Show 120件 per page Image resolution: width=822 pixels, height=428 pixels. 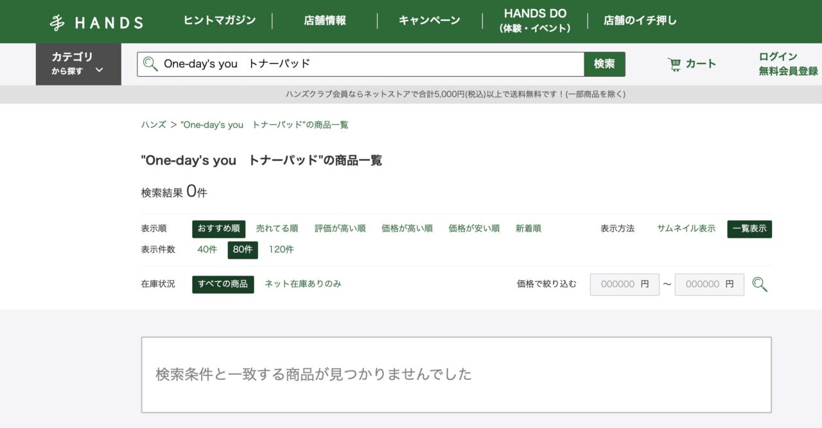281,250
